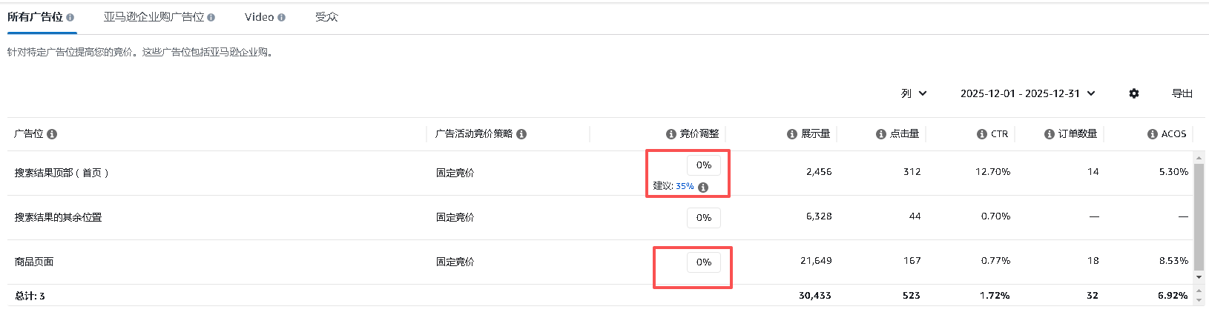Click info icon before 订单数量 header
This screenshot has height=318, width=1209.
1050,134
